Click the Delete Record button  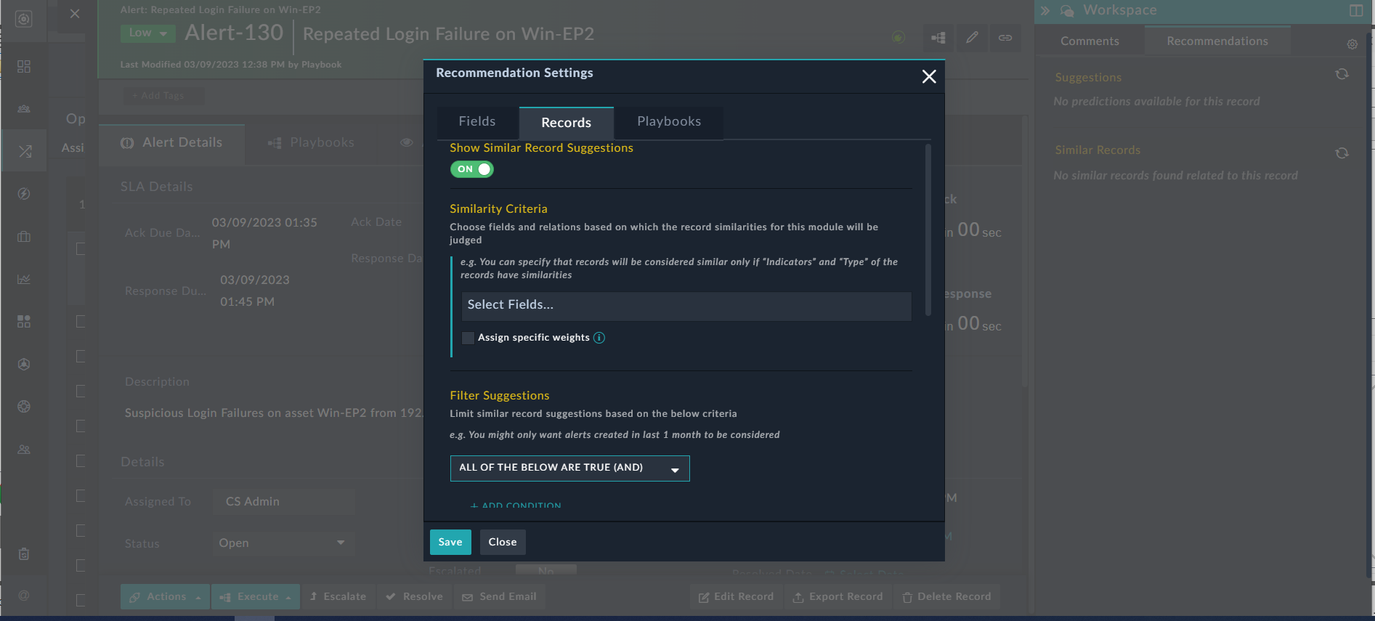tap(946, 596)
